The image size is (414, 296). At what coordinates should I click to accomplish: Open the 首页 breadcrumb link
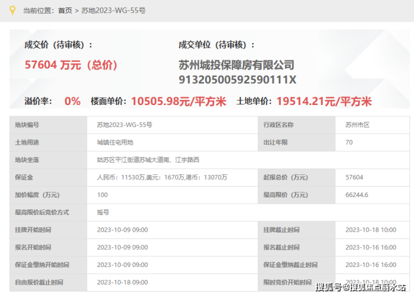coord(65,11)
